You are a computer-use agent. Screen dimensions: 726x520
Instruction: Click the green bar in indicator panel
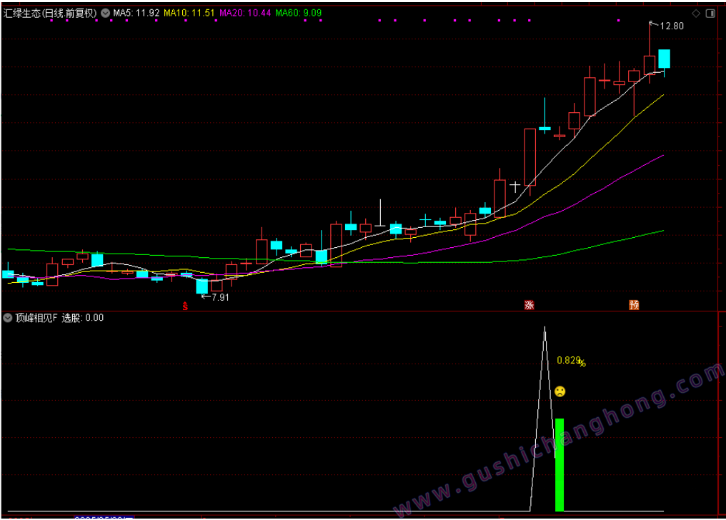tap(560, 464)
